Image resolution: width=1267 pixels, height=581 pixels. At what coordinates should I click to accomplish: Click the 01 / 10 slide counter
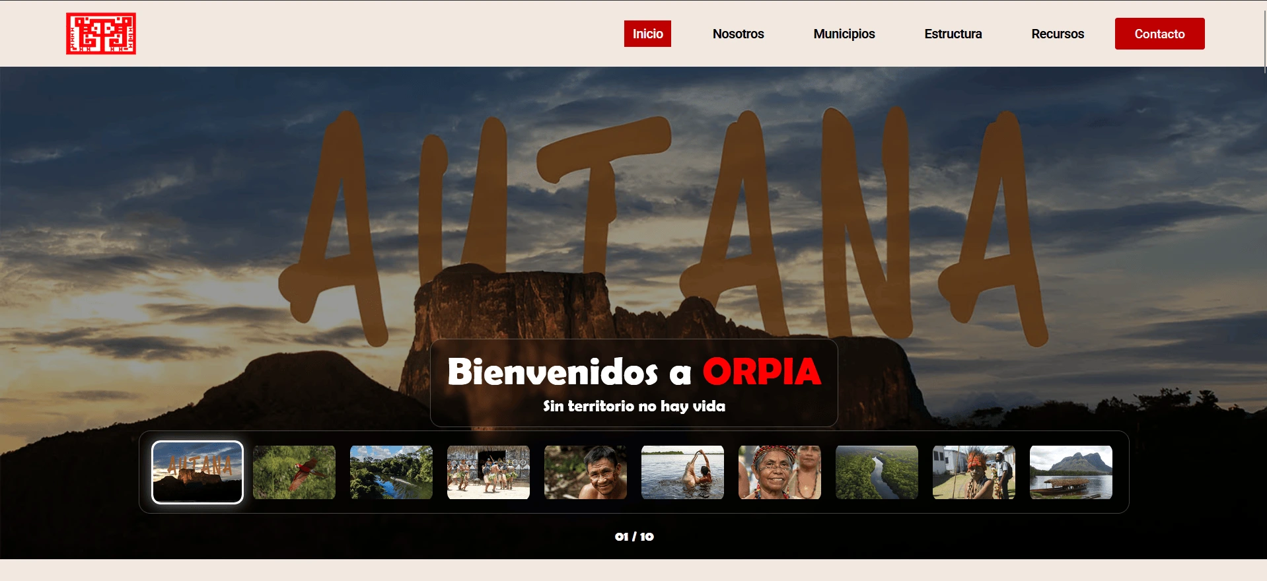634,537
